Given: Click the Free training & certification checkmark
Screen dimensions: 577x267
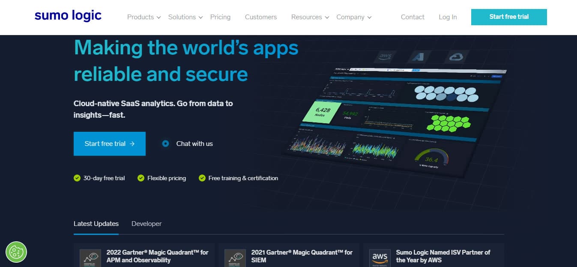Looking at the screenshot, I should click(202, 178).
